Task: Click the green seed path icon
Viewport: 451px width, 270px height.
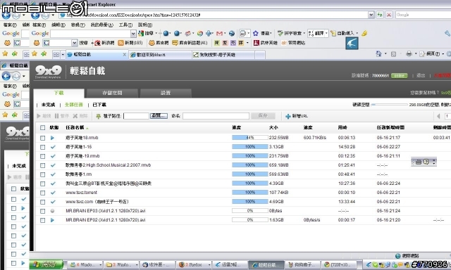Action: (x=99, y=116)
